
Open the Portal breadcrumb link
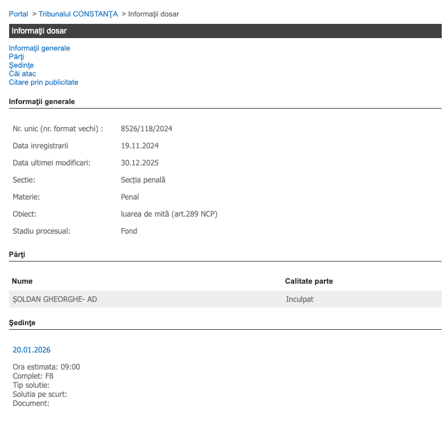pyautogui.click(x=18, y=14)
